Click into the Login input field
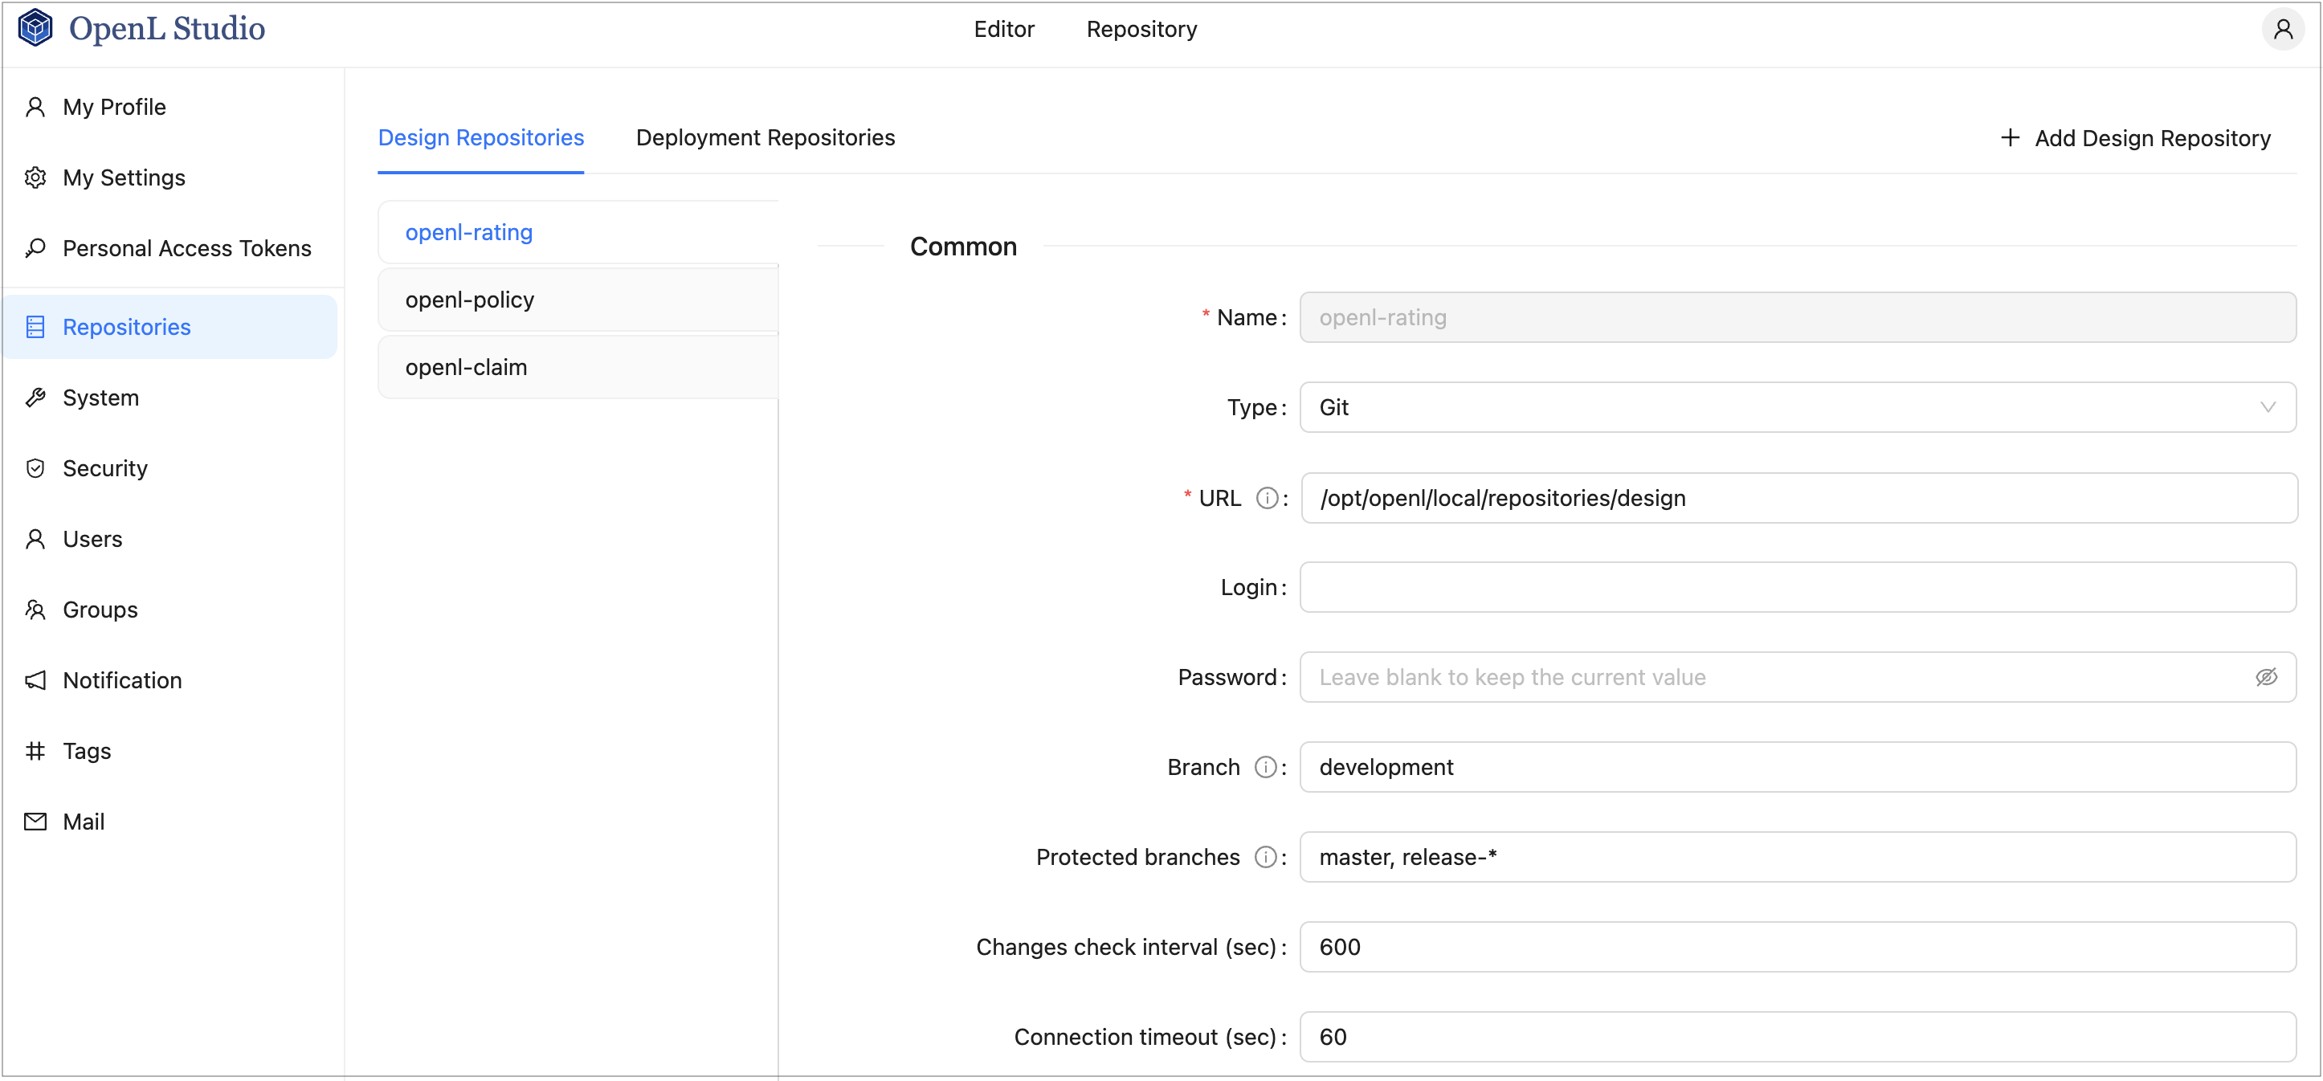The width and height of the screenshot is (2323, 1081). [x=1796, y=587]
